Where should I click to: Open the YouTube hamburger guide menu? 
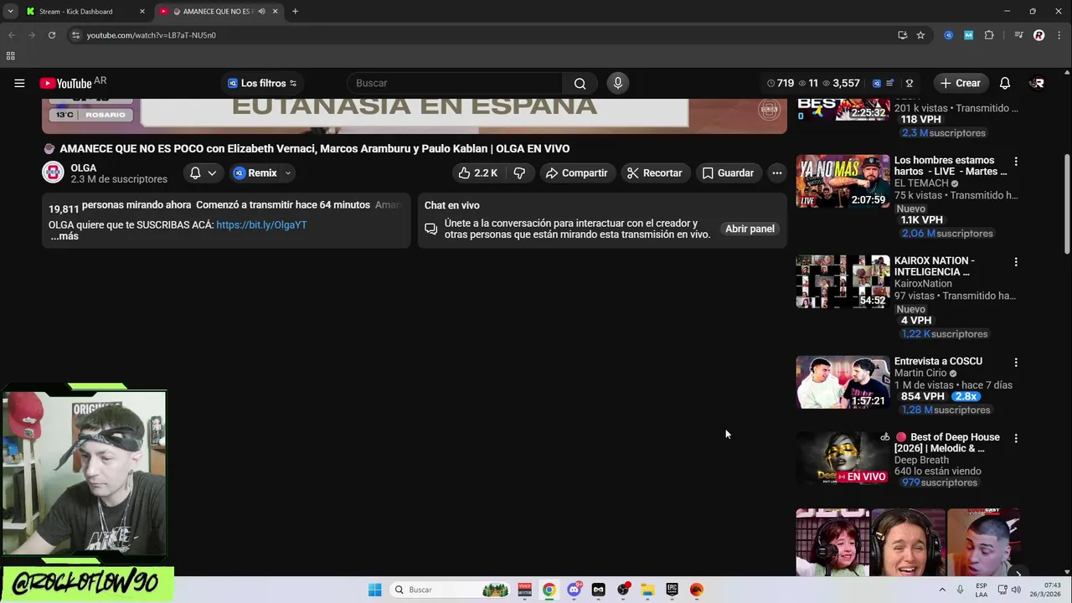(19, 83)
